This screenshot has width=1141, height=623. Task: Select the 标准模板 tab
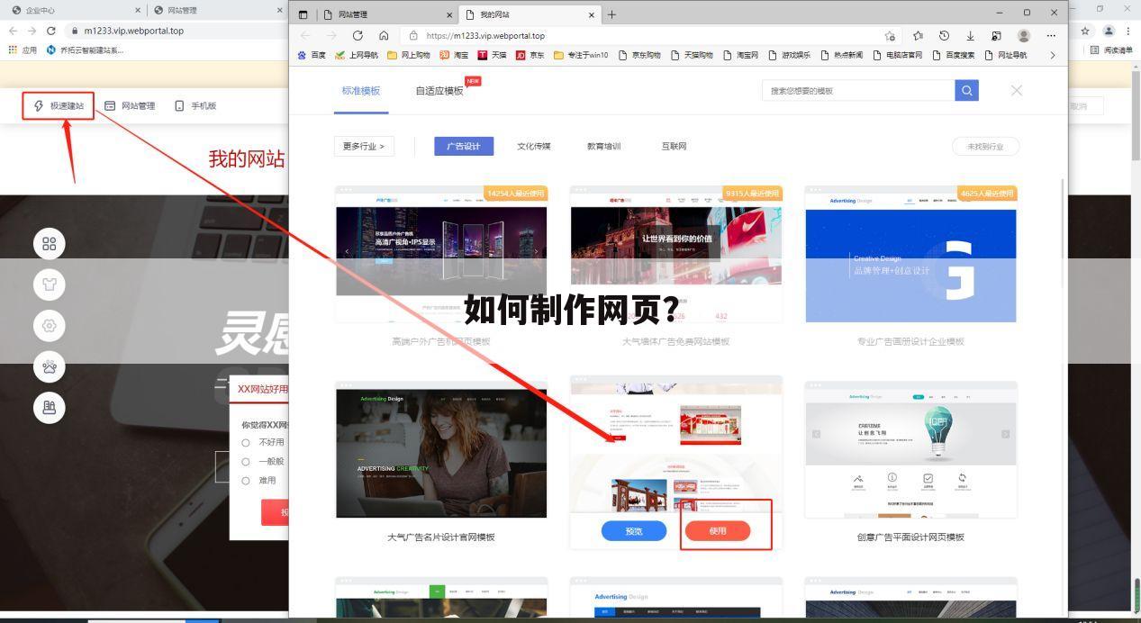click(x=361, y=91)
